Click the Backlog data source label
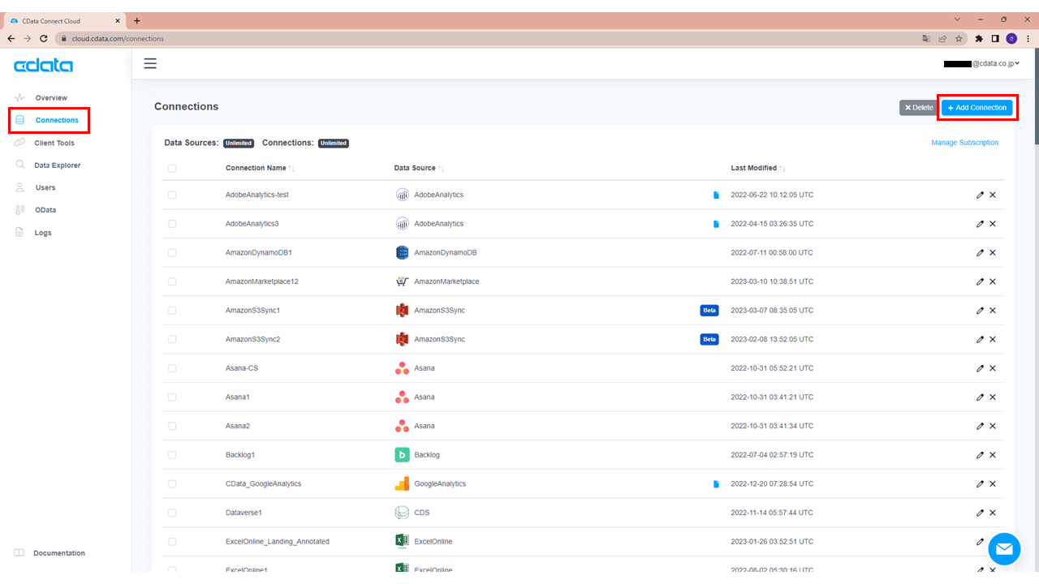The width and height of the screenshot is (1039, 584). point(427,455)
